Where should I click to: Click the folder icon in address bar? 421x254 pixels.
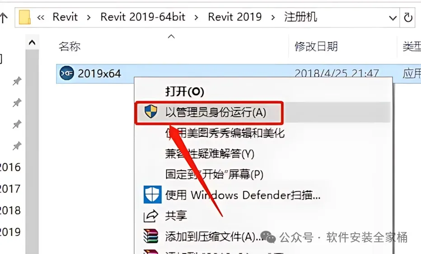[25, 18]
